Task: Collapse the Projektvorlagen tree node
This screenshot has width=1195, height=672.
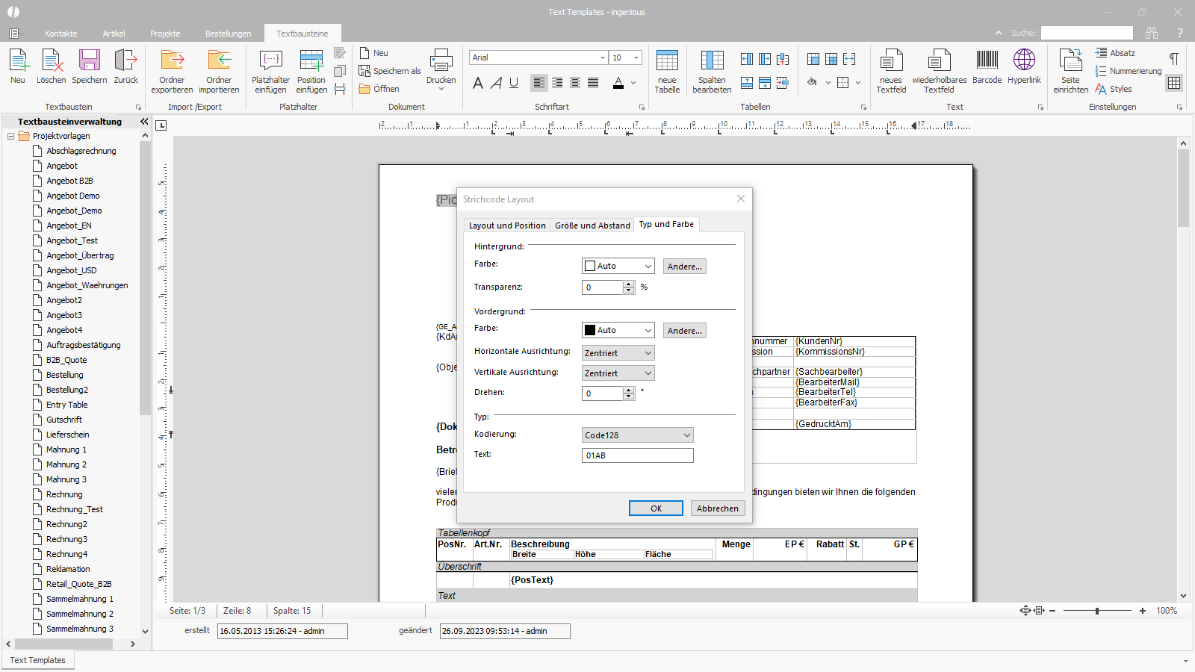Action: [x=11, y=136]
